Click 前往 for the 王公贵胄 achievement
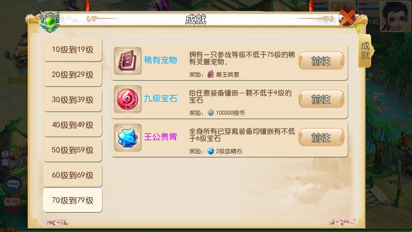The height and width of the screenshot is (232, 412). coord(321,138)
